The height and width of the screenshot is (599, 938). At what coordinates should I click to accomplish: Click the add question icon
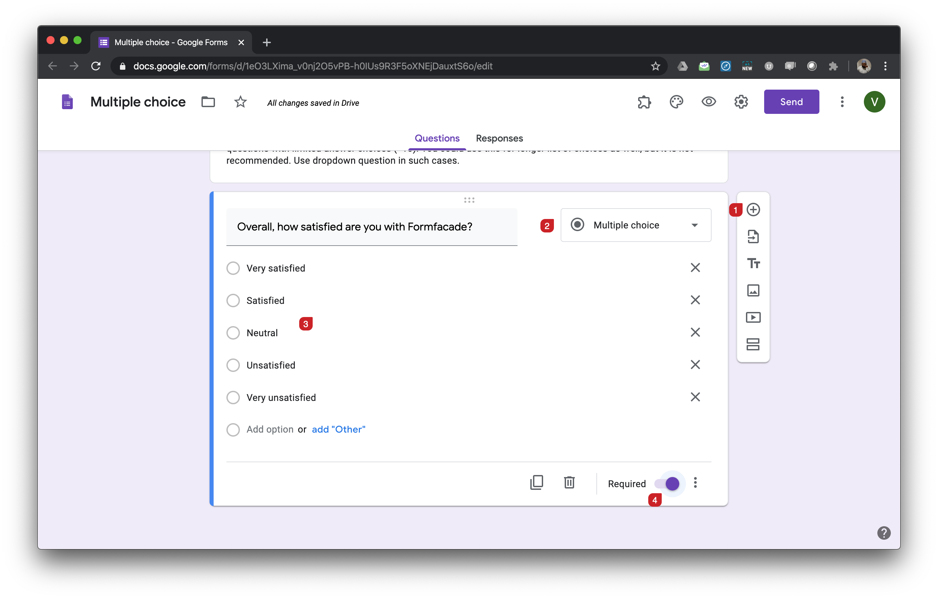point(753,210)
